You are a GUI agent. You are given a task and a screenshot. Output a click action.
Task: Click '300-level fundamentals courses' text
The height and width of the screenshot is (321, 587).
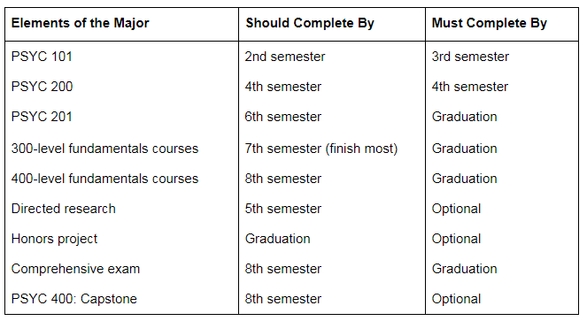click(x=104, y=149)
